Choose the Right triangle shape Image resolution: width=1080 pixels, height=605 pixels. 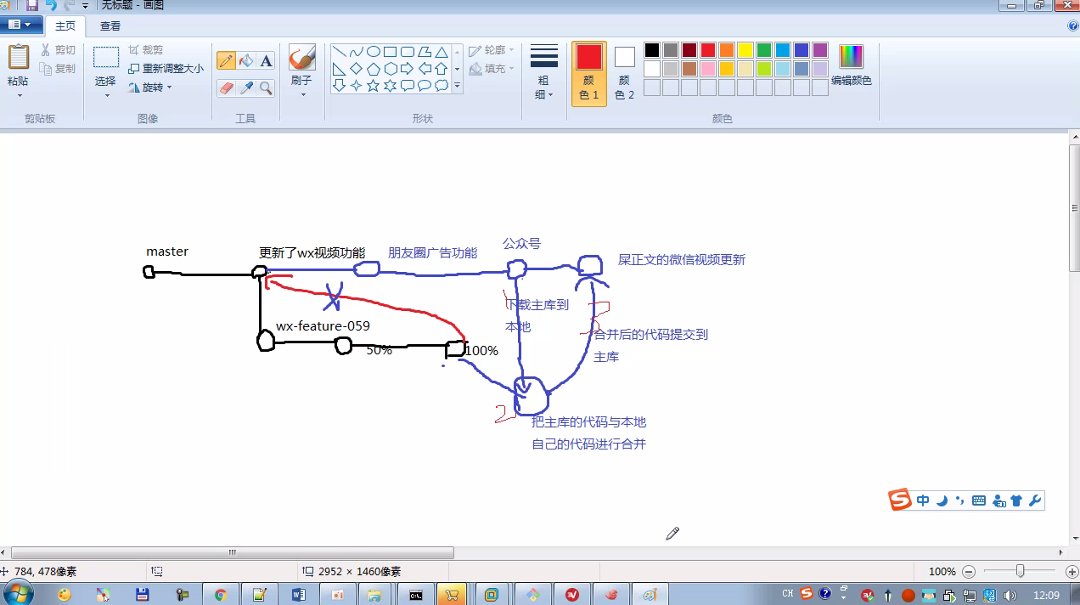tap(340, 69)
